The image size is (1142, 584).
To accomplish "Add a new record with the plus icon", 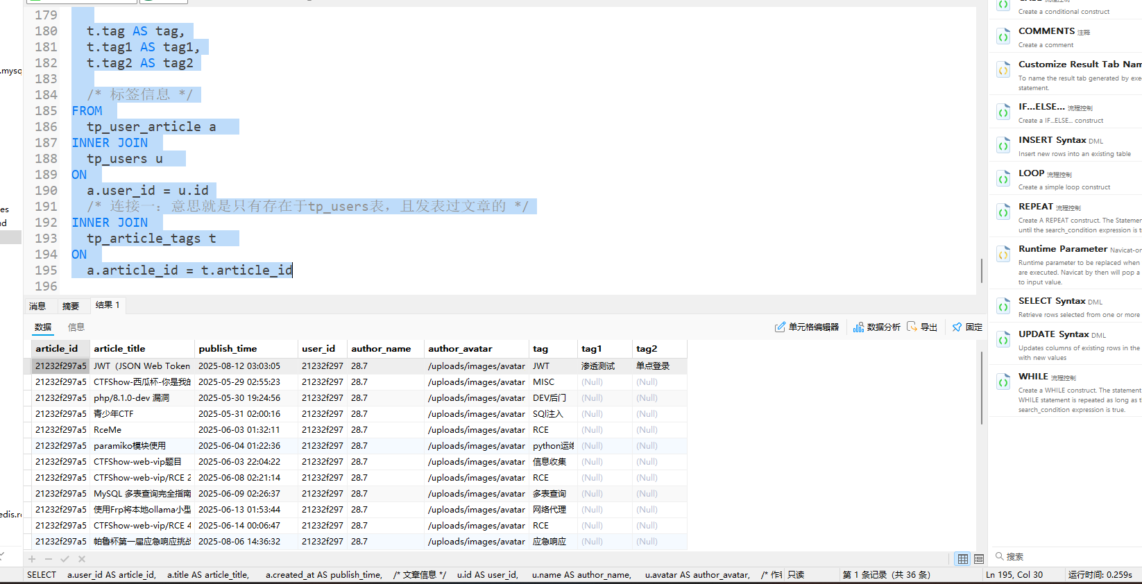I will tap(32, 559).
